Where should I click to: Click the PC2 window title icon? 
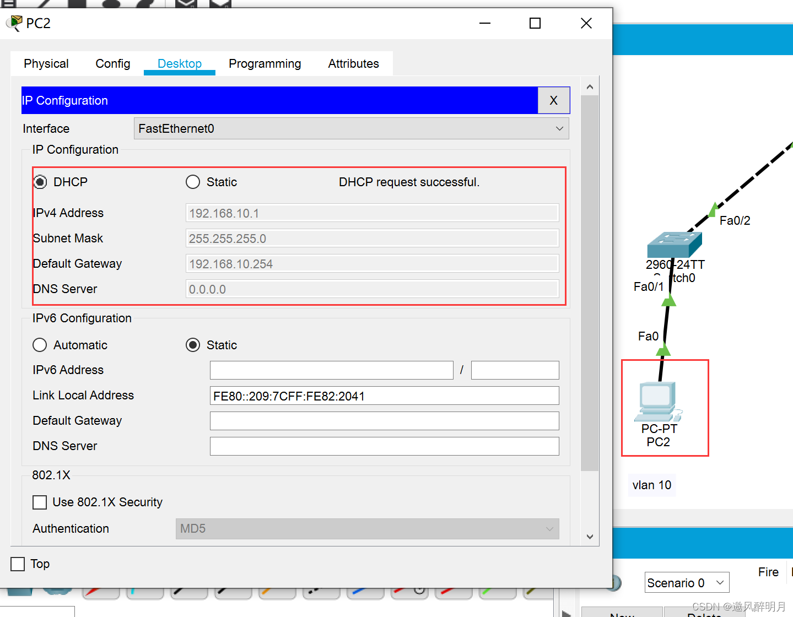coord(14,23)
